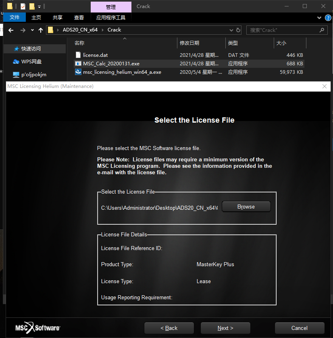This screenshot has width=333, height=338.
Task: Maximize the Crack Explorer window
Action: point(304,6)
